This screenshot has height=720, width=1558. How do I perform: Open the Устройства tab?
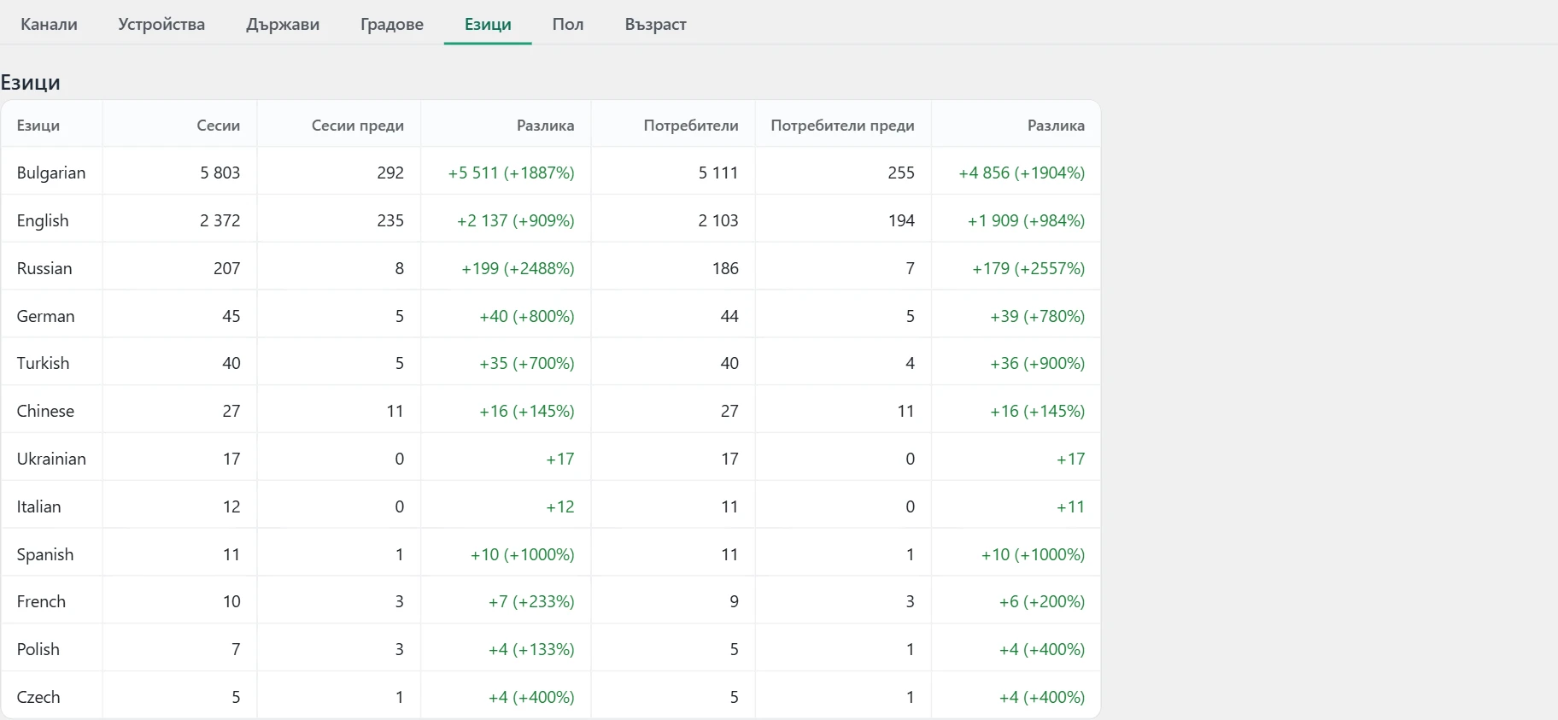coord(161,24)
